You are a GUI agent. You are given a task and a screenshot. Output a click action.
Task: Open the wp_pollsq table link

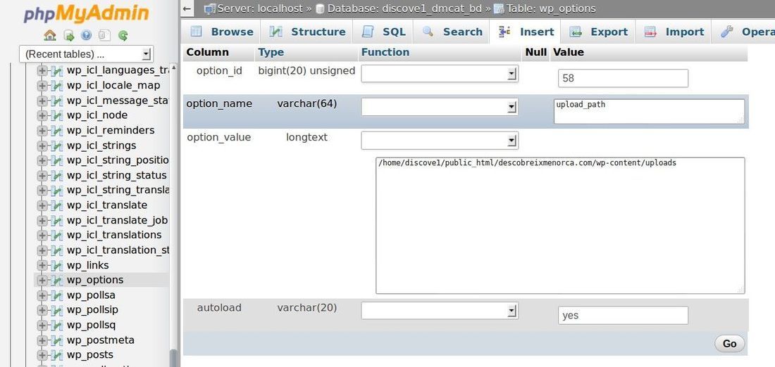click(x=92, y=325)
